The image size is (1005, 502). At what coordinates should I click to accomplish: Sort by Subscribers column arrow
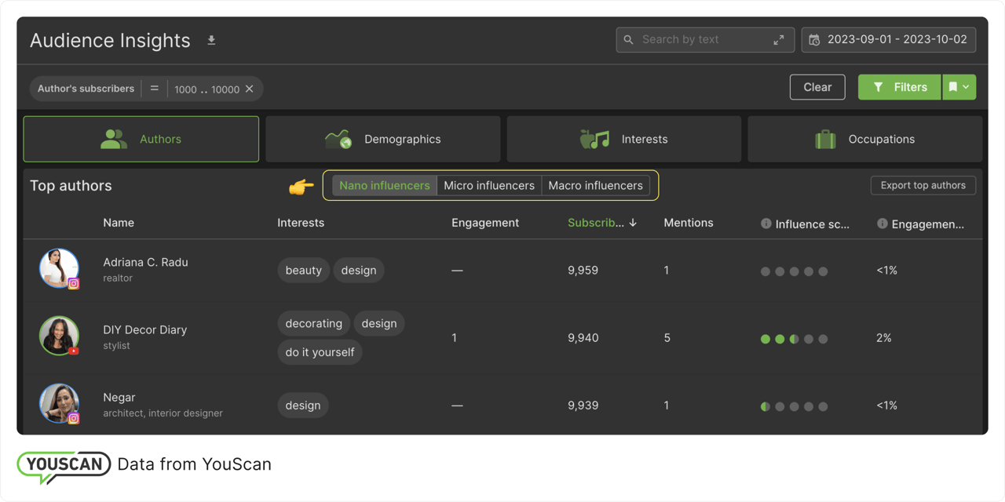coord(633,223)
